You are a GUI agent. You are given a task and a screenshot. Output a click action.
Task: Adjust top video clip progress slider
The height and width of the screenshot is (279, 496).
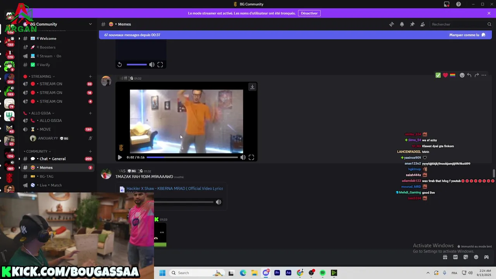pyautogui.click(x=137, y=65)
